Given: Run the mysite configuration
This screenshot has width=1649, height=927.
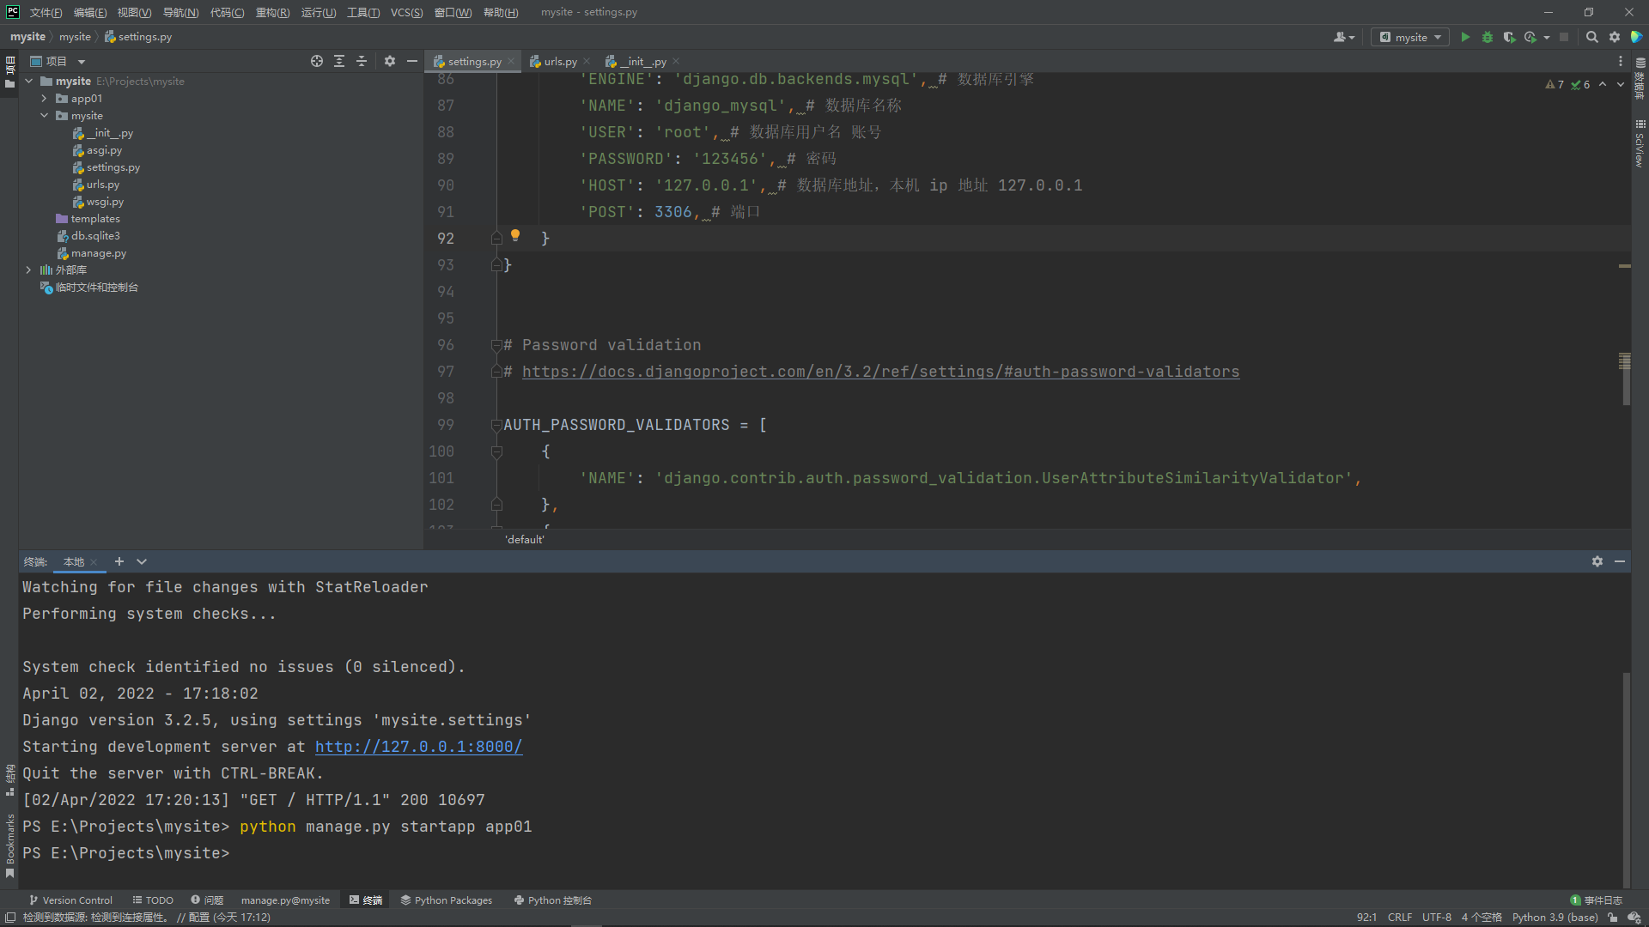Looking at the screenshot, I should (1465, 37).
